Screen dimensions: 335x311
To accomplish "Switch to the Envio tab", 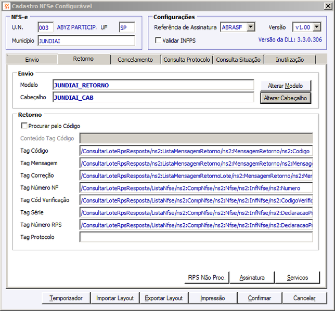I will click(x=32, y=60).
